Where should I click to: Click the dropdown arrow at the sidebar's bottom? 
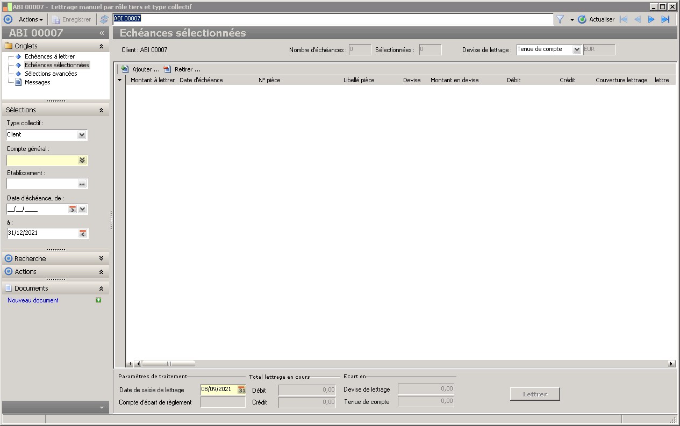coord(102,408)
